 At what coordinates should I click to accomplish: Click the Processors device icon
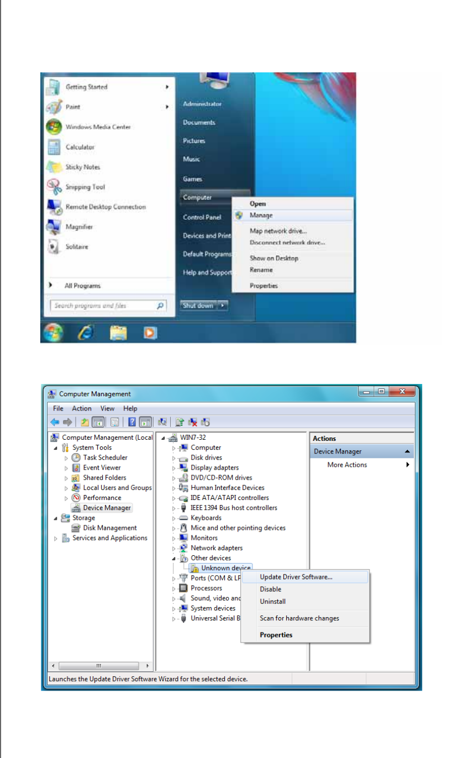pos(184,588)
